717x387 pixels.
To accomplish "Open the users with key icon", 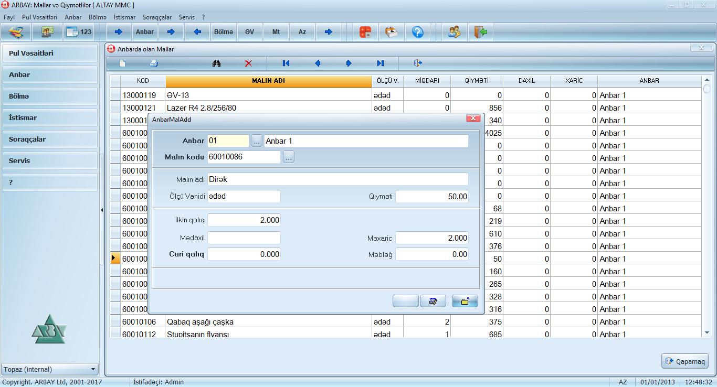I will (x=455, y=32).
